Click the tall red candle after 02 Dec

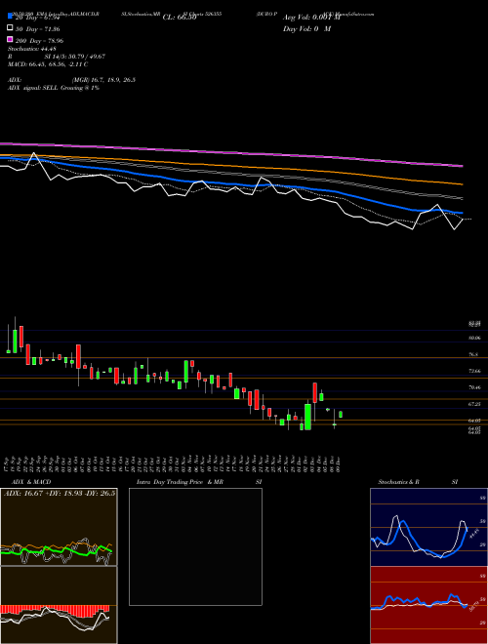[314, 392]
